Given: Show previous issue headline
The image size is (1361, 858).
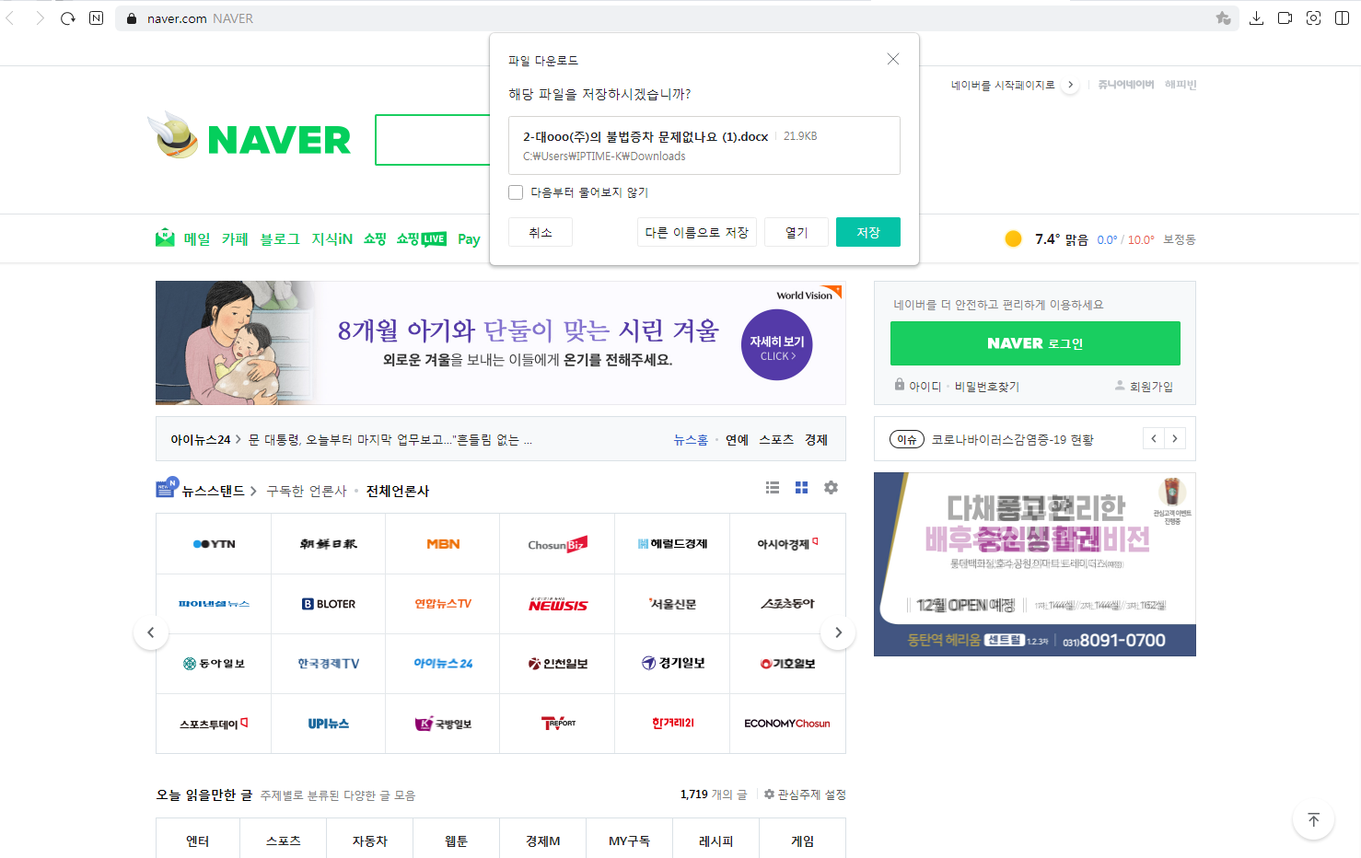Looking at the screenshot, I should [x=1154, y=439].
